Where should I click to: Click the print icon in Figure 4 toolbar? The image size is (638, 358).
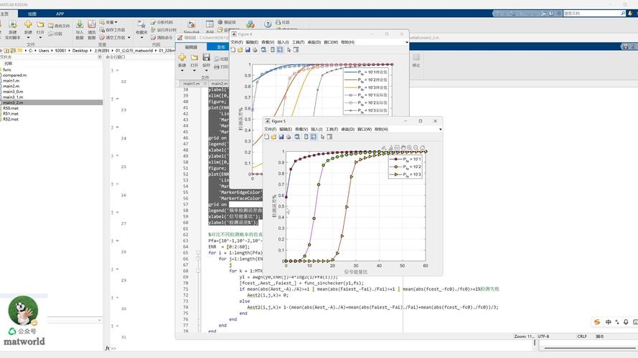coord(255,50)
